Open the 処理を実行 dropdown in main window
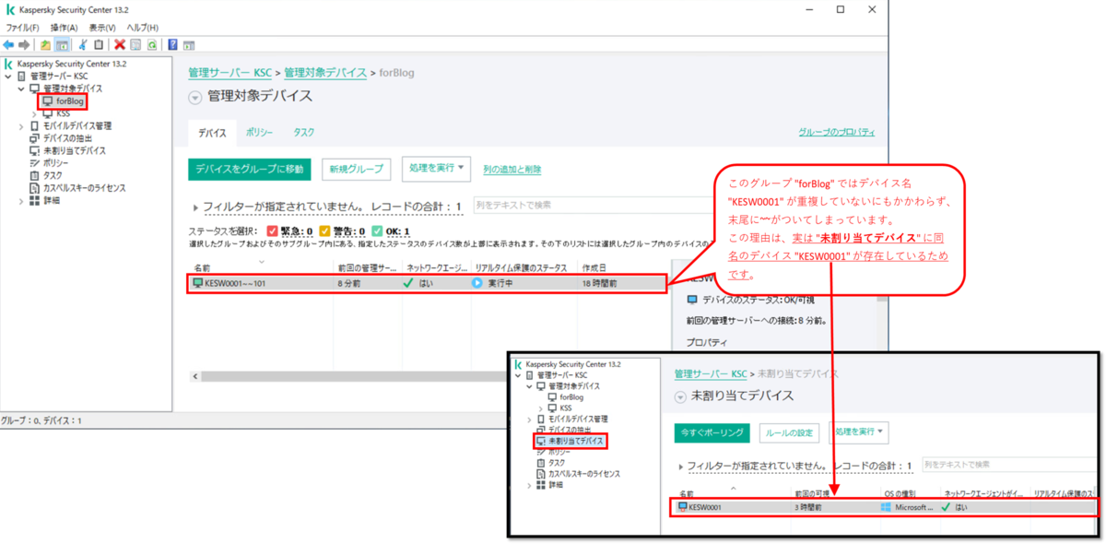Screen dimensions: 1106x544 (x=436, y=169)
